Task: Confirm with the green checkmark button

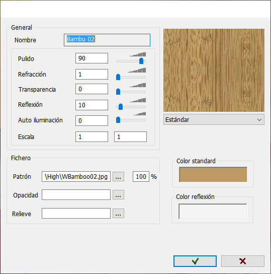Action: 195,261
